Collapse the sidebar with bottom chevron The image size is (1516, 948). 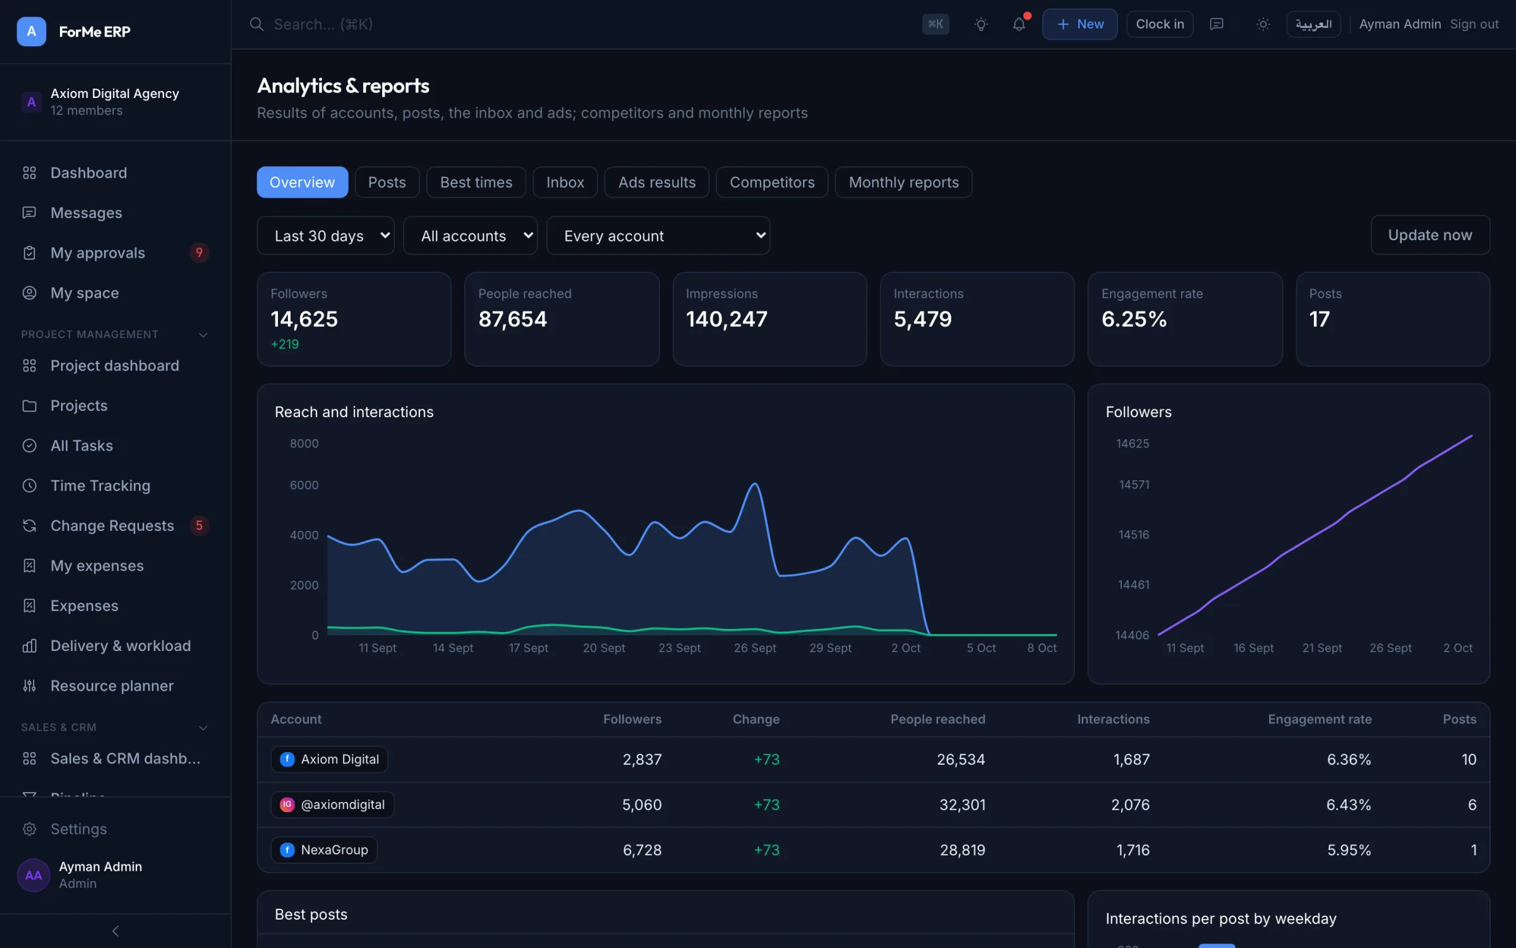[x=115, y=931]
